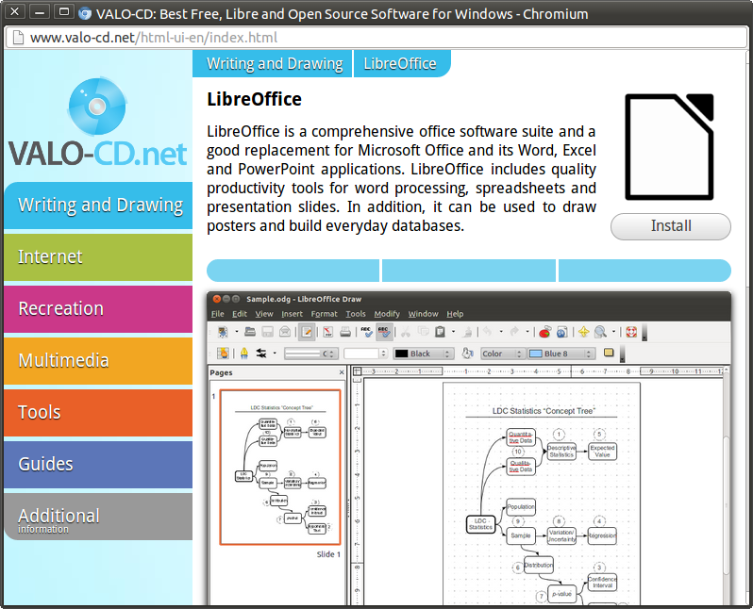Click the page icon in the address bar
This screenshot has height=609, width=753.
pyautogui.click(x=18, y=38)
